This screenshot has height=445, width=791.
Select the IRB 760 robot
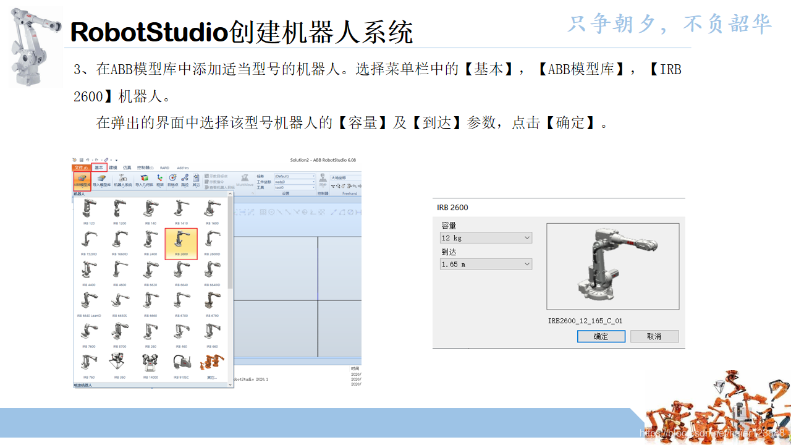point(88,367)
